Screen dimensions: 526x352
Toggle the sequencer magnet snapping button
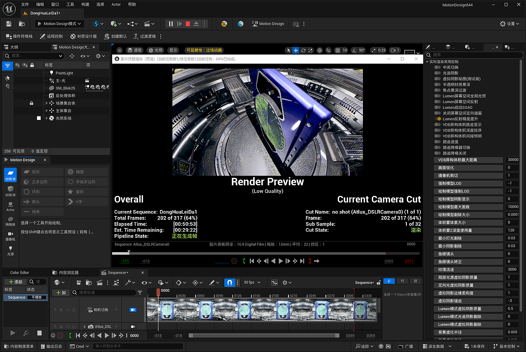pos(230,283)
